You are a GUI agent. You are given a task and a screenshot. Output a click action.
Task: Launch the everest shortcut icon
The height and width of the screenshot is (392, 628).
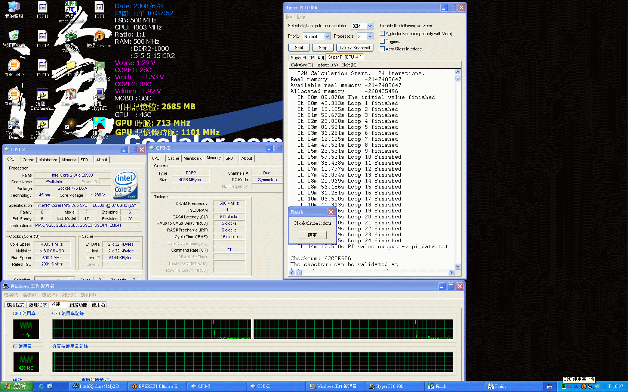click(x=99, y=39)
